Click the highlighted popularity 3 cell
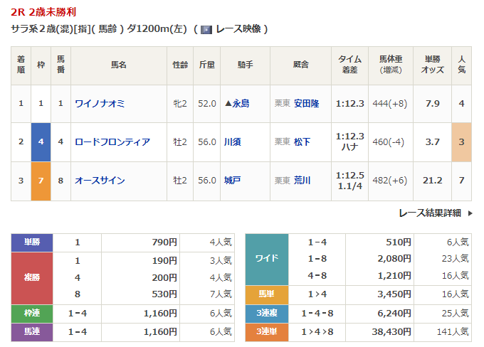Screen dimensions: 484x347 pyautogui.click(x=462, y=142)
